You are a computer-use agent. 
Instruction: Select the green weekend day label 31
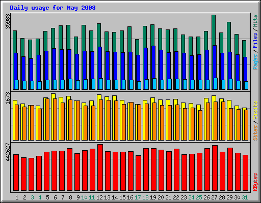coord(245,197)
